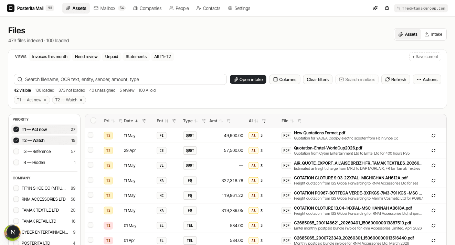Open File column filter options
The width and height of the screenshot is (455, 245).
click(x=299, y=121)
